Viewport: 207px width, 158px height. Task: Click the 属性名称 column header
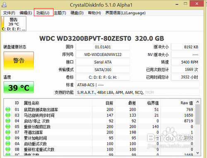tap(57, 103)
